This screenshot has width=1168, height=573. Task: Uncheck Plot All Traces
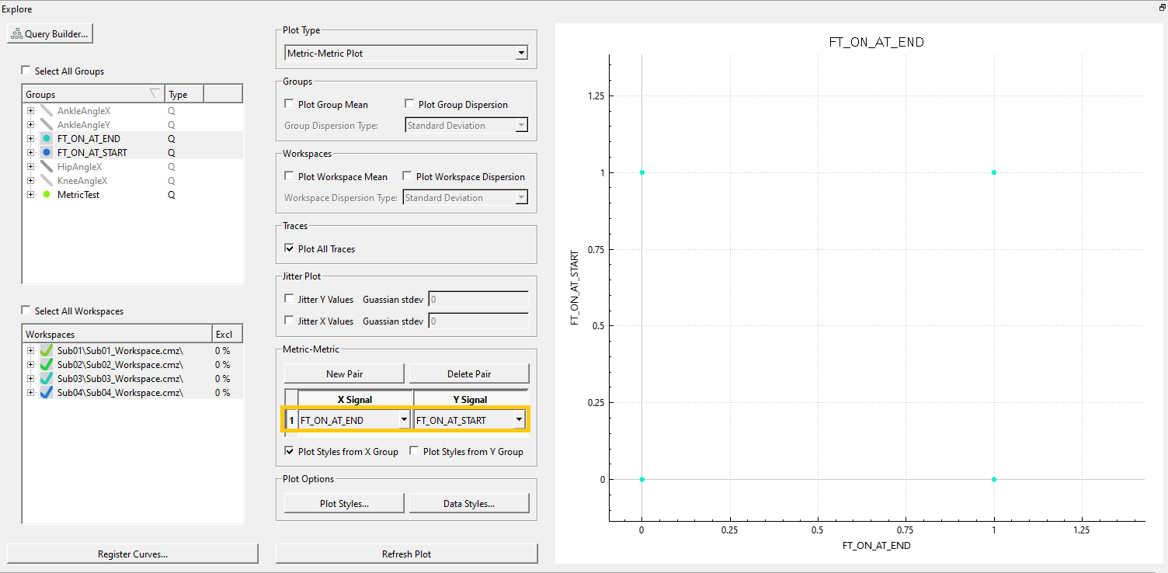coord(289,249)
